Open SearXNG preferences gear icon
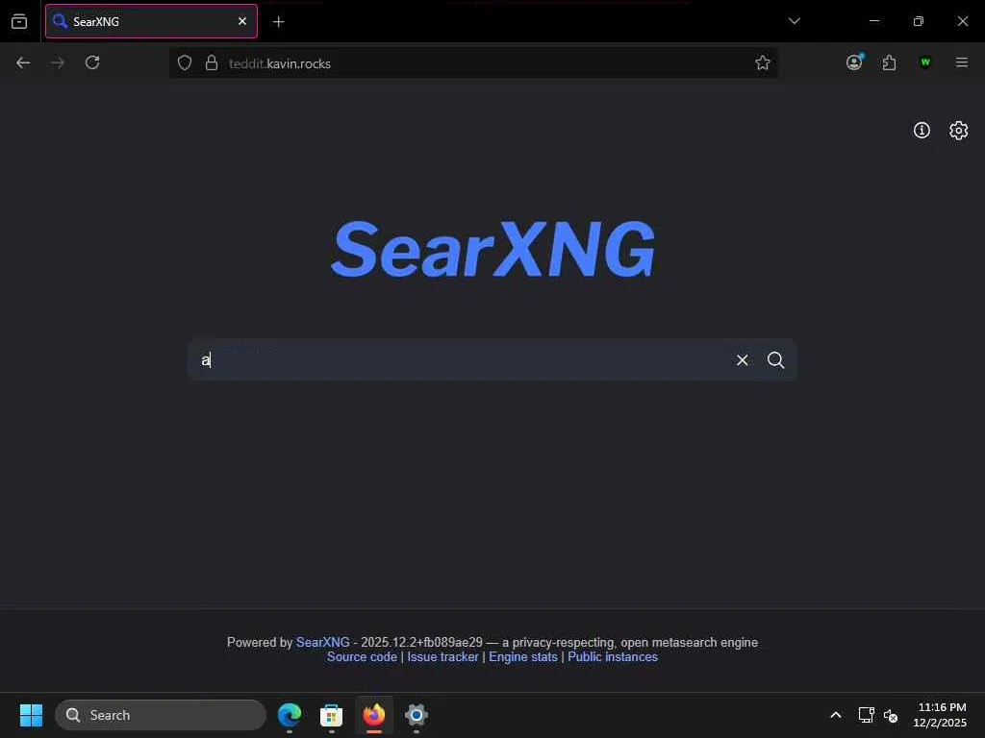This screenshot has width=985, height=738. tap(958, 130)
